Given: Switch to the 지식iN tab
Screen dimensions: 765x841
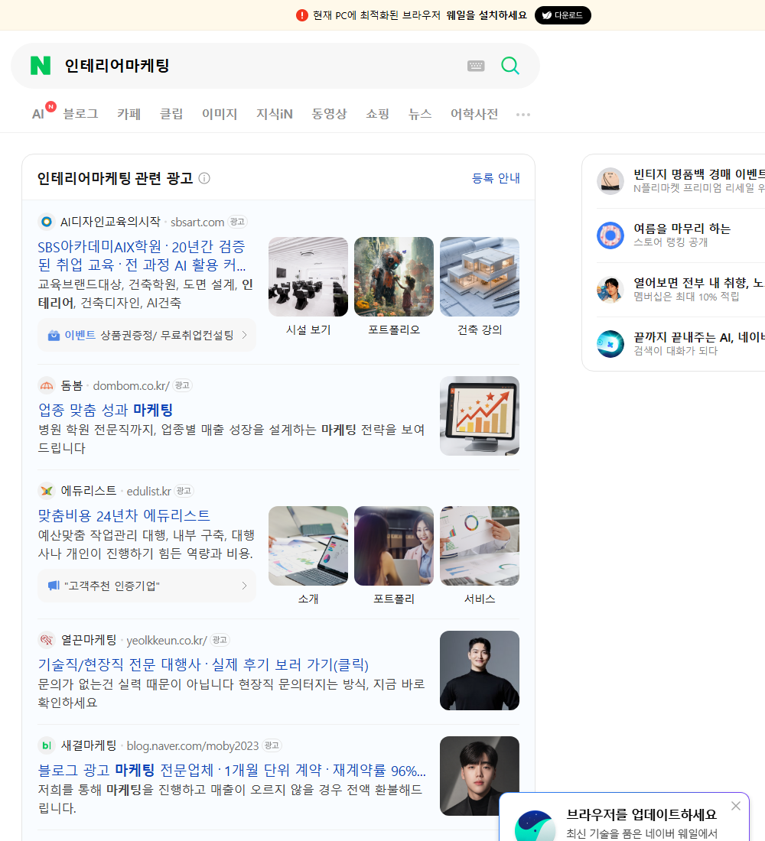Looking at the screenshot, I should point(275,114).
